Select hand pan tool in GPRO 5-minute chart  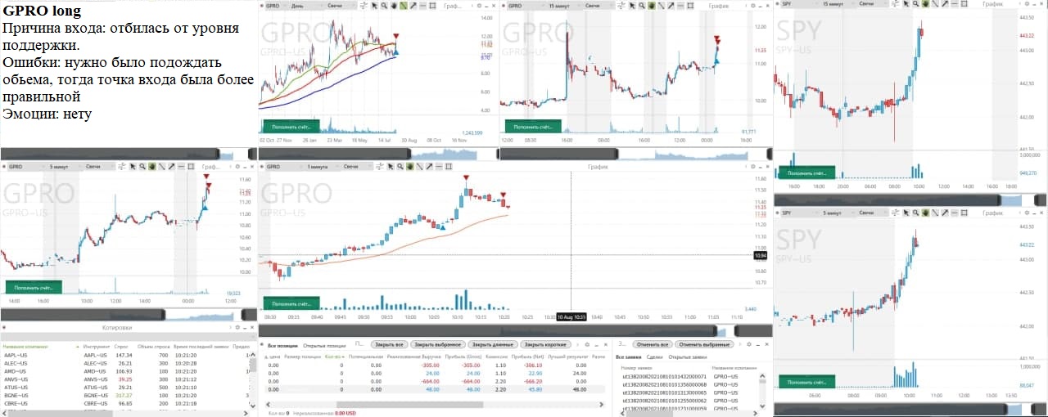tap(151, 166)
